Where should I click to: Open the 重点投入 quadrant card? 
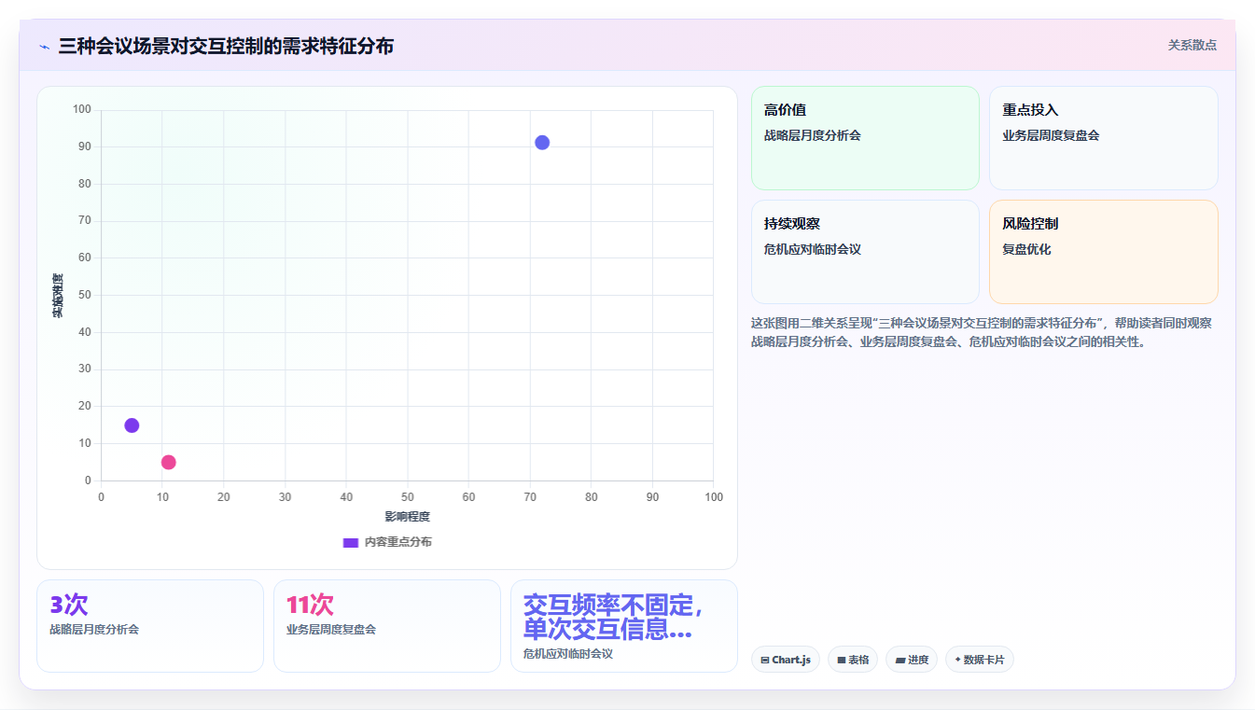tap(1104, 138)
